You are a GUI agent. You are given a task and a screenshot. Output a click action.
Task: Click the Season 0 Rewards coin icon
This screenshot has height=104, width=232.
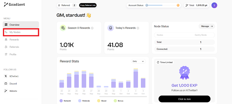tap(63, 28)
